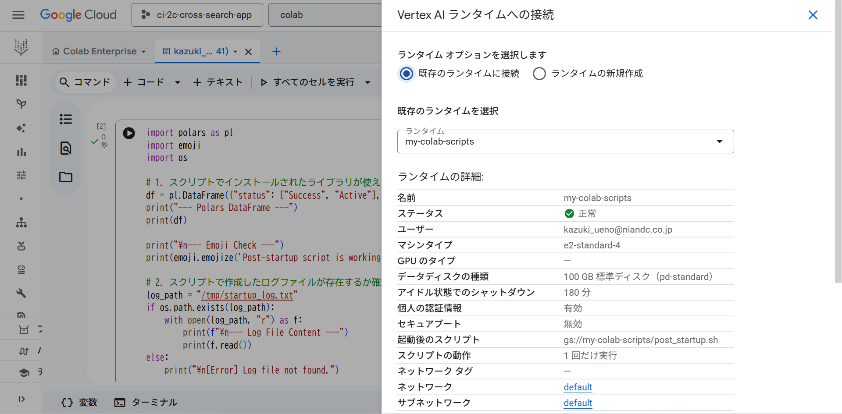Select 既存のランタイムに接続 radio option

[x=406, y=74]
